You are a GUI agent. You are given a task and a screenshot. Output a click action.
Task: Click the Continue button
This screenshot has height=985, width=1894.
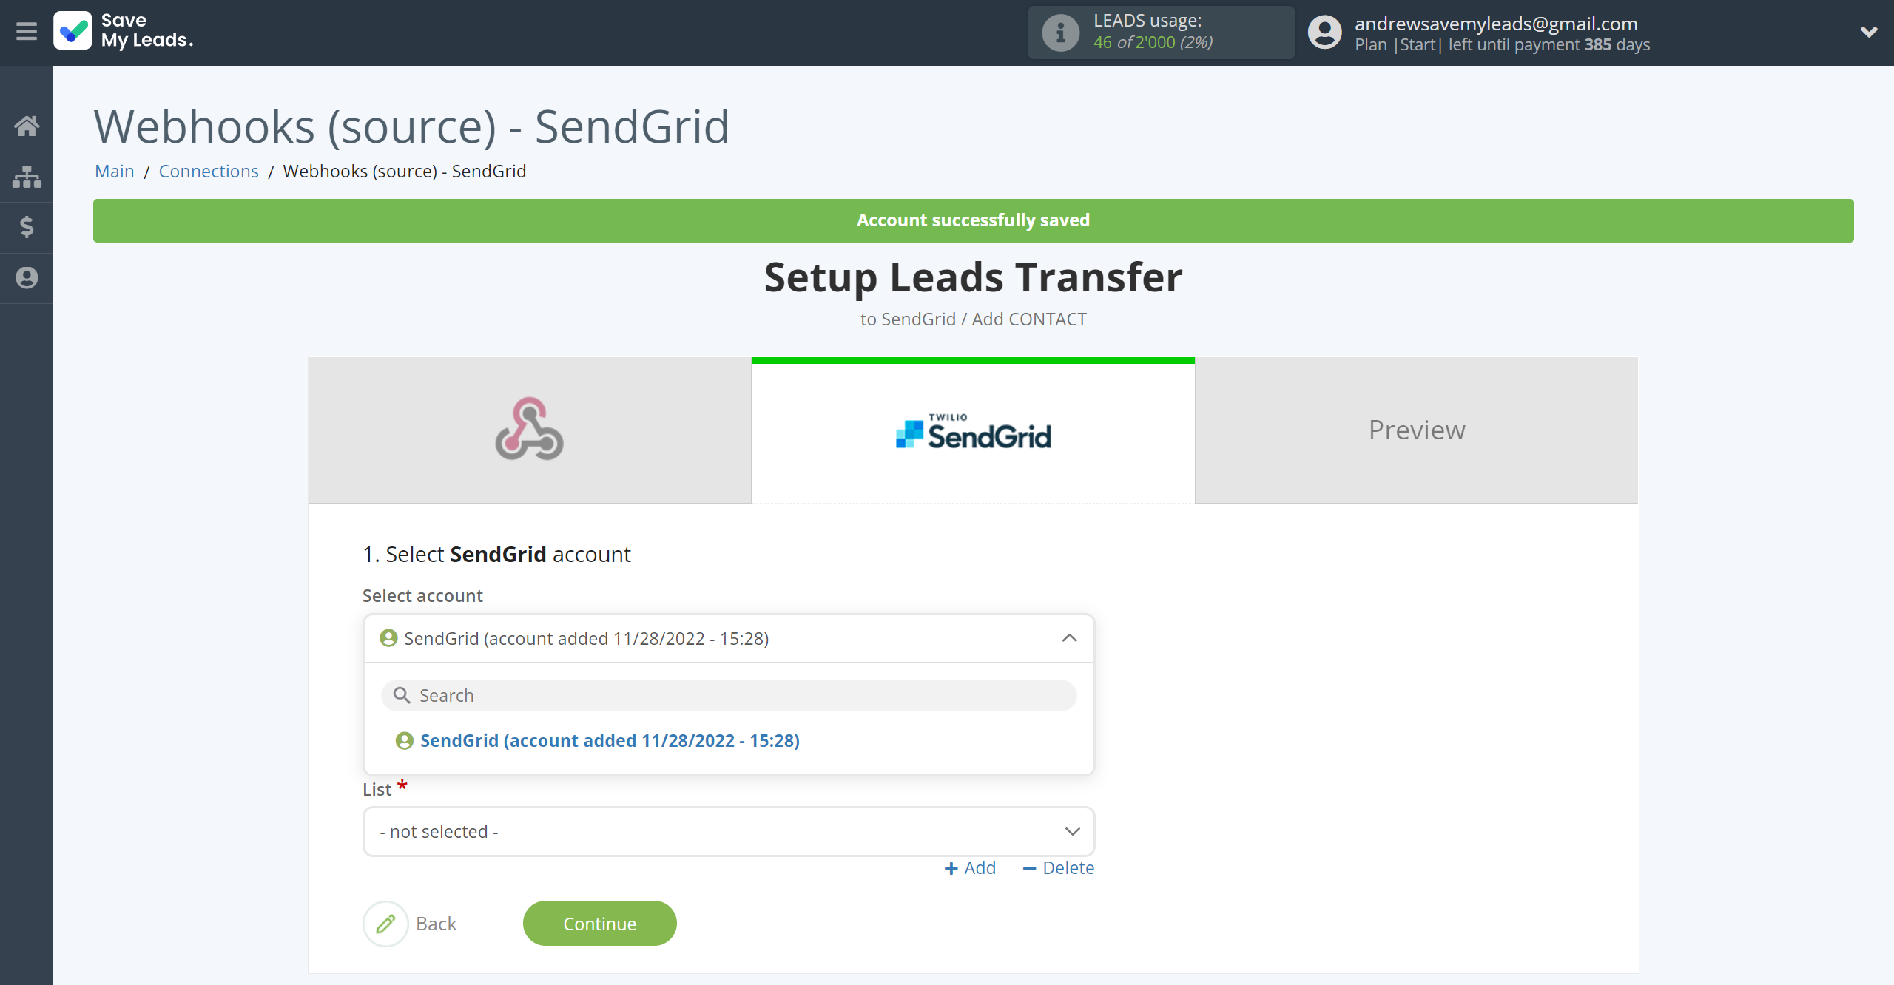coord(599,924)
